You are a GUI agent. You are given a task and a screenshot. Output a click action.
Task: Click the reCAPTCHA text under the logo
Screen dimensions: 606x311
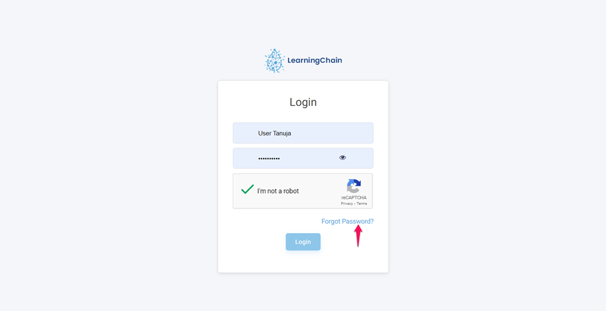[354, 198]
